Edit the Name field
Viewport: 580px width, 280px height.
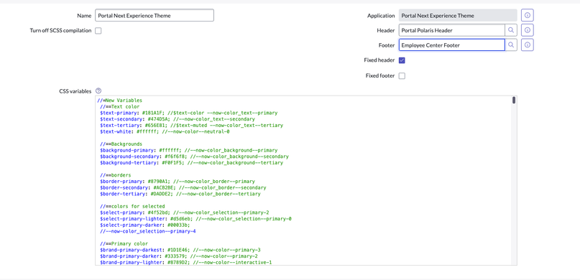coord(155,16)
